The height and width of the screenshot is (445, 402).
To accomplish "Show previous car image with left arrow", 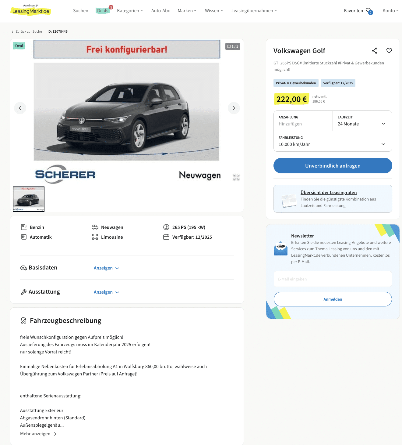I will click(20, 108).
